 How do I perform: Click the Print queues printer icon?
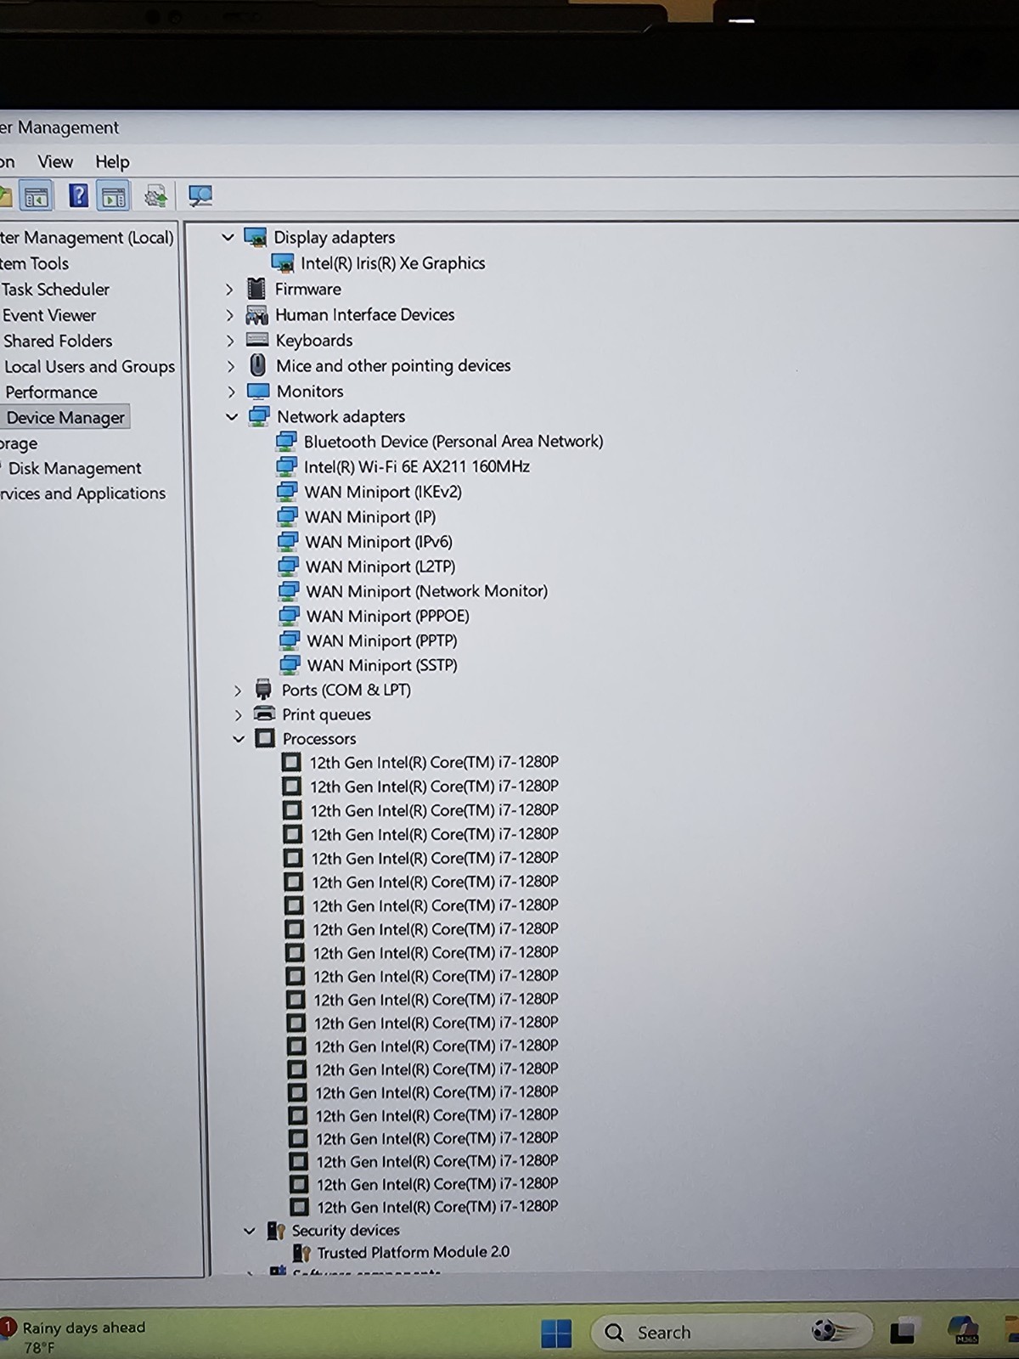pyautogui.click(x=265, y=713)
